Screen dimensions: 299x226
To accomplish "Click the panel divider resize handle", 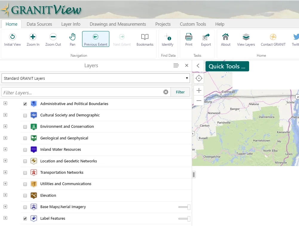I will click(194, 175).
